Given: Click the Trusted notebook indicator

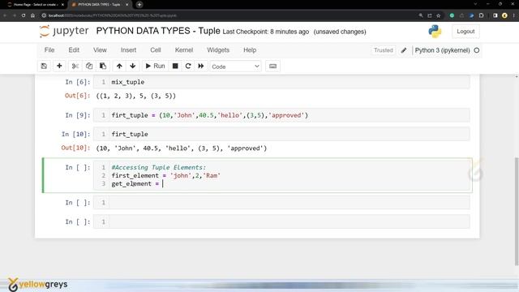Looking at the screenshot, I should tap(383, 50).
